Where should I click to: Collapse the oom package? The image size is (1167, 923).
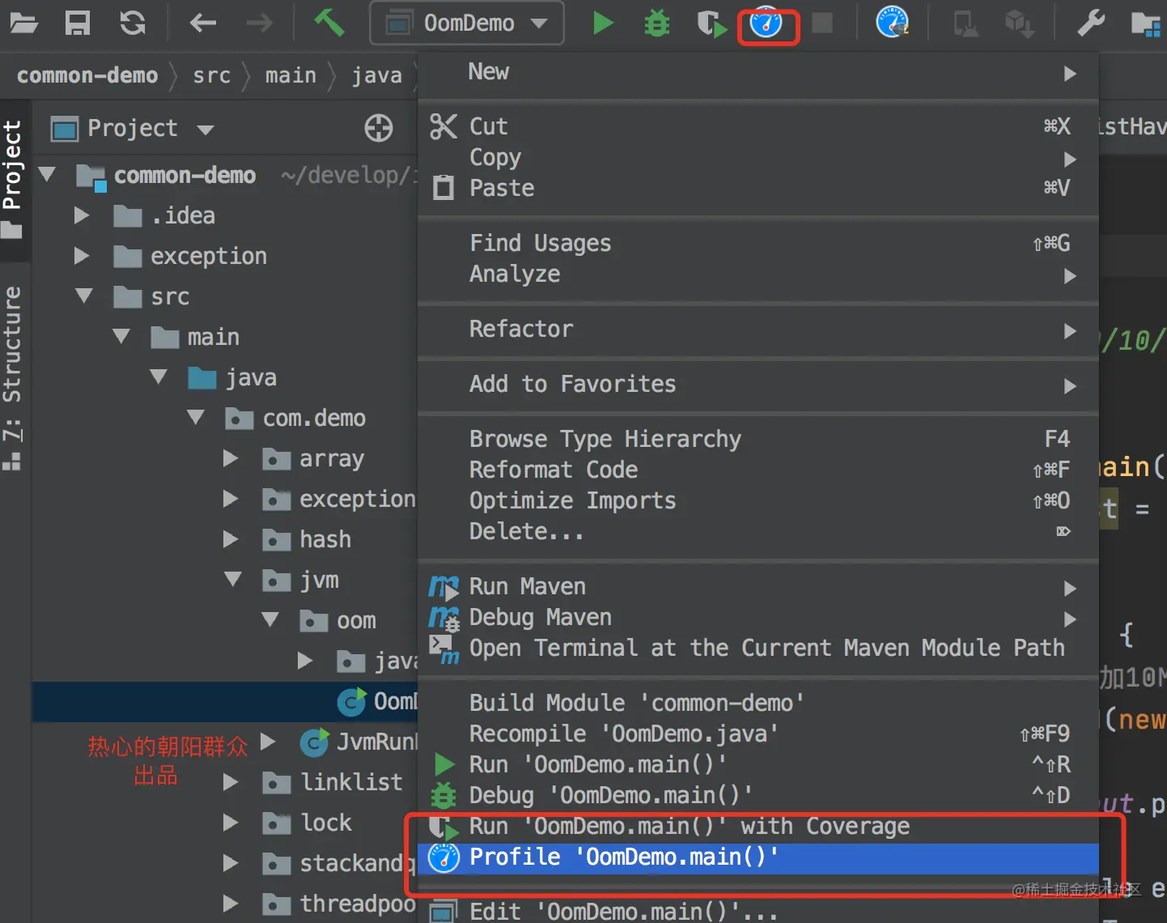(x=270, y=619)
